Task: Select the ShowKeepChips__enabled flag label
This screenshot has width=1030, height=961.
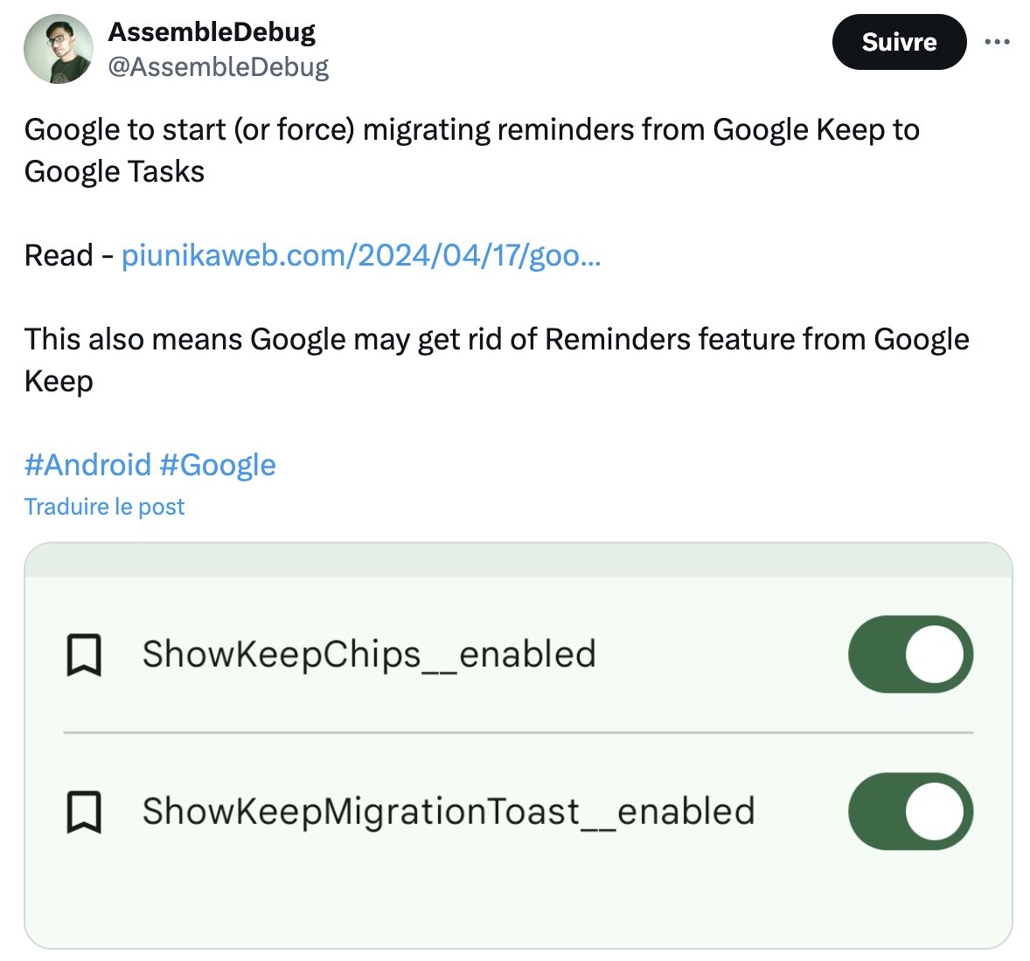Action: coord(369,654)
